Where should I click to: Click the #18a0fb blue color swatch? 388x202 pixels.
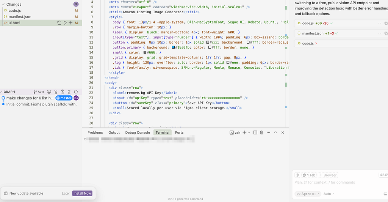coord(173,47)
